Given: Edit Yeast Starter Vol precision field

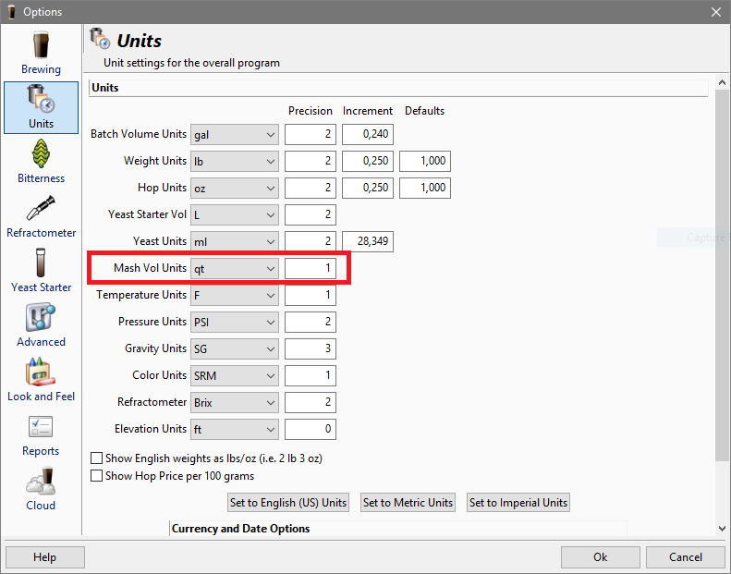Looking at the screenshot, I should (311, 214).
